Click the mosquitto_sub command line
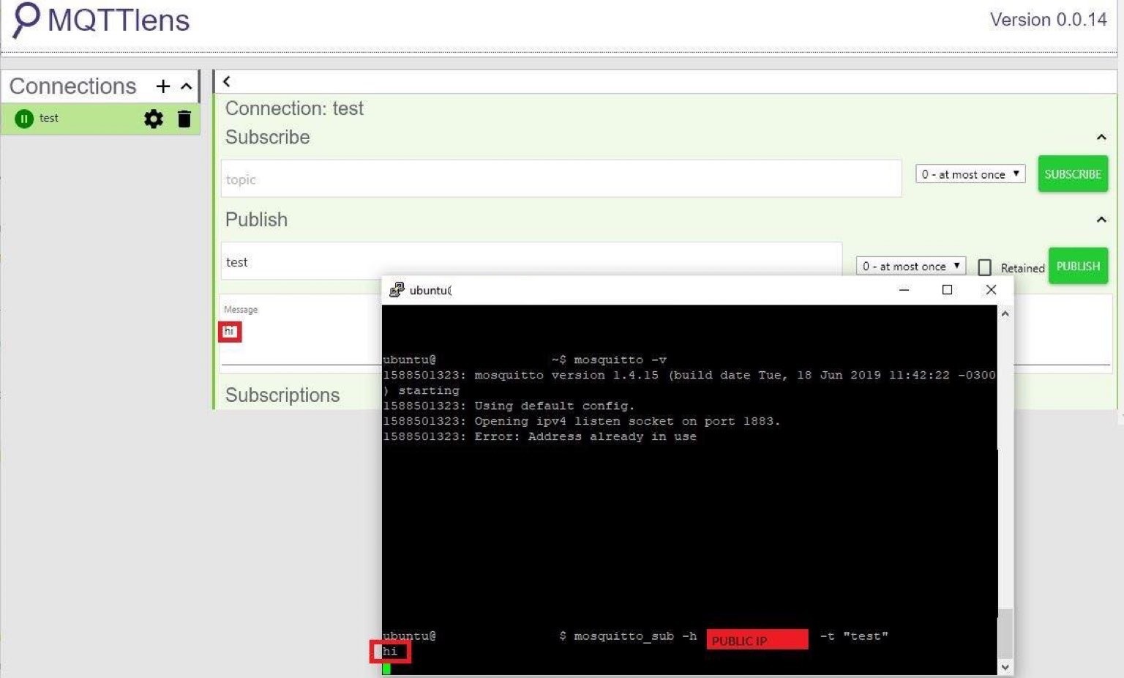Viewport: 1124px width, 678px height. click(x=635, y=636)
